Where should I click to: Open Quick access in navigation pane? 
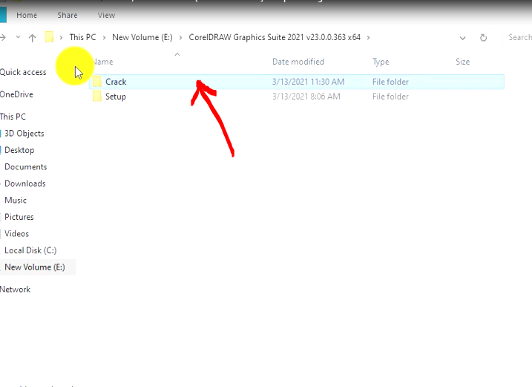coord(23,72)
